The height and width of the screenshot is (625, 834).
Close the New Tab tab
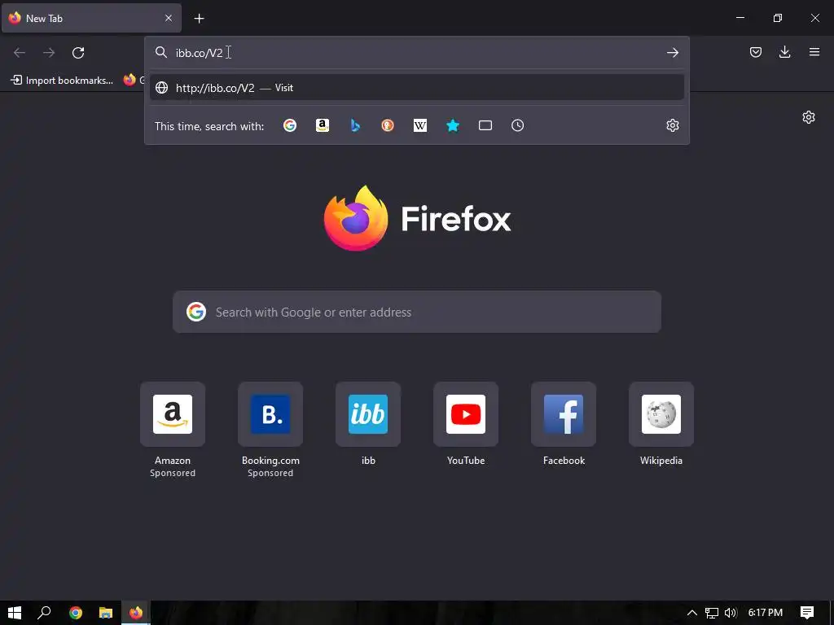(x=168, y=18)
